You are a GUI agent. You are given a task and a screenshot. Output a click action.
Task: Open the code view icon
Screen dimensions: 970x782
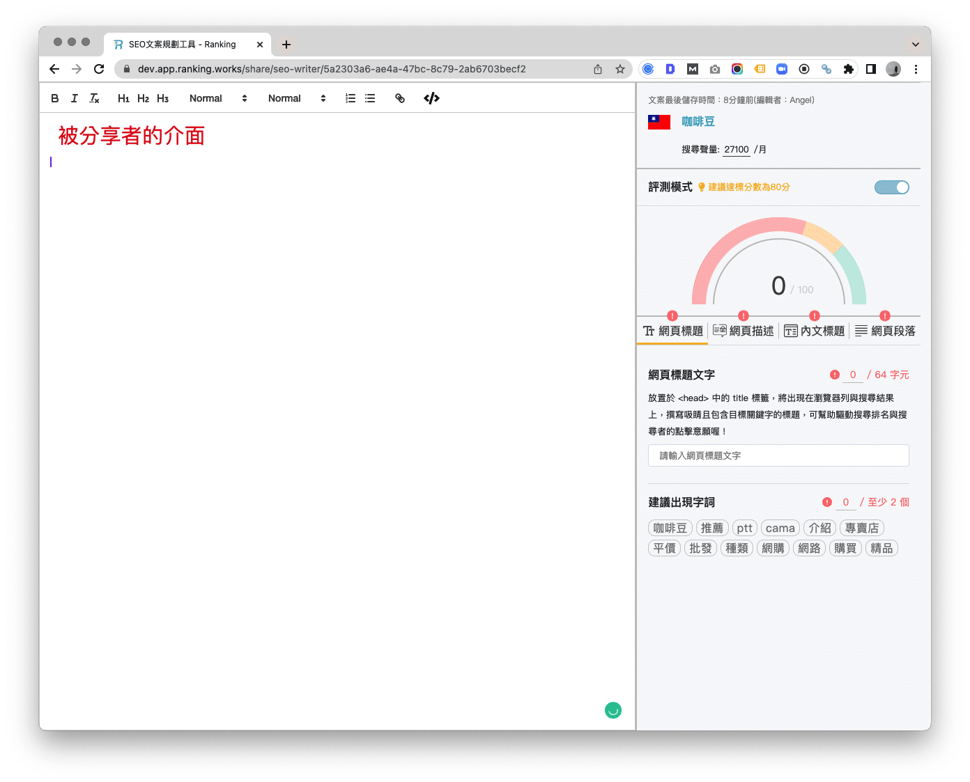pos(431,98)
